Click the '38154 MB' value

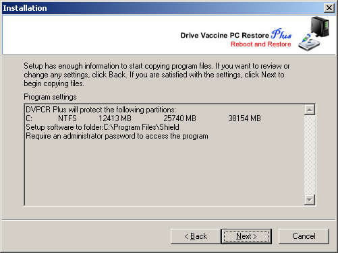244,118
